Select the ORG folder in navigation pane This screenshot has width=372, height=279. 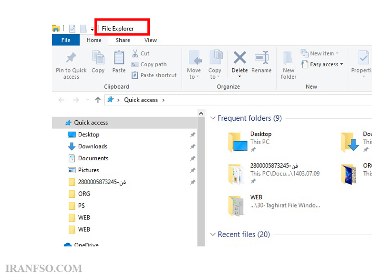pos(84,194)
